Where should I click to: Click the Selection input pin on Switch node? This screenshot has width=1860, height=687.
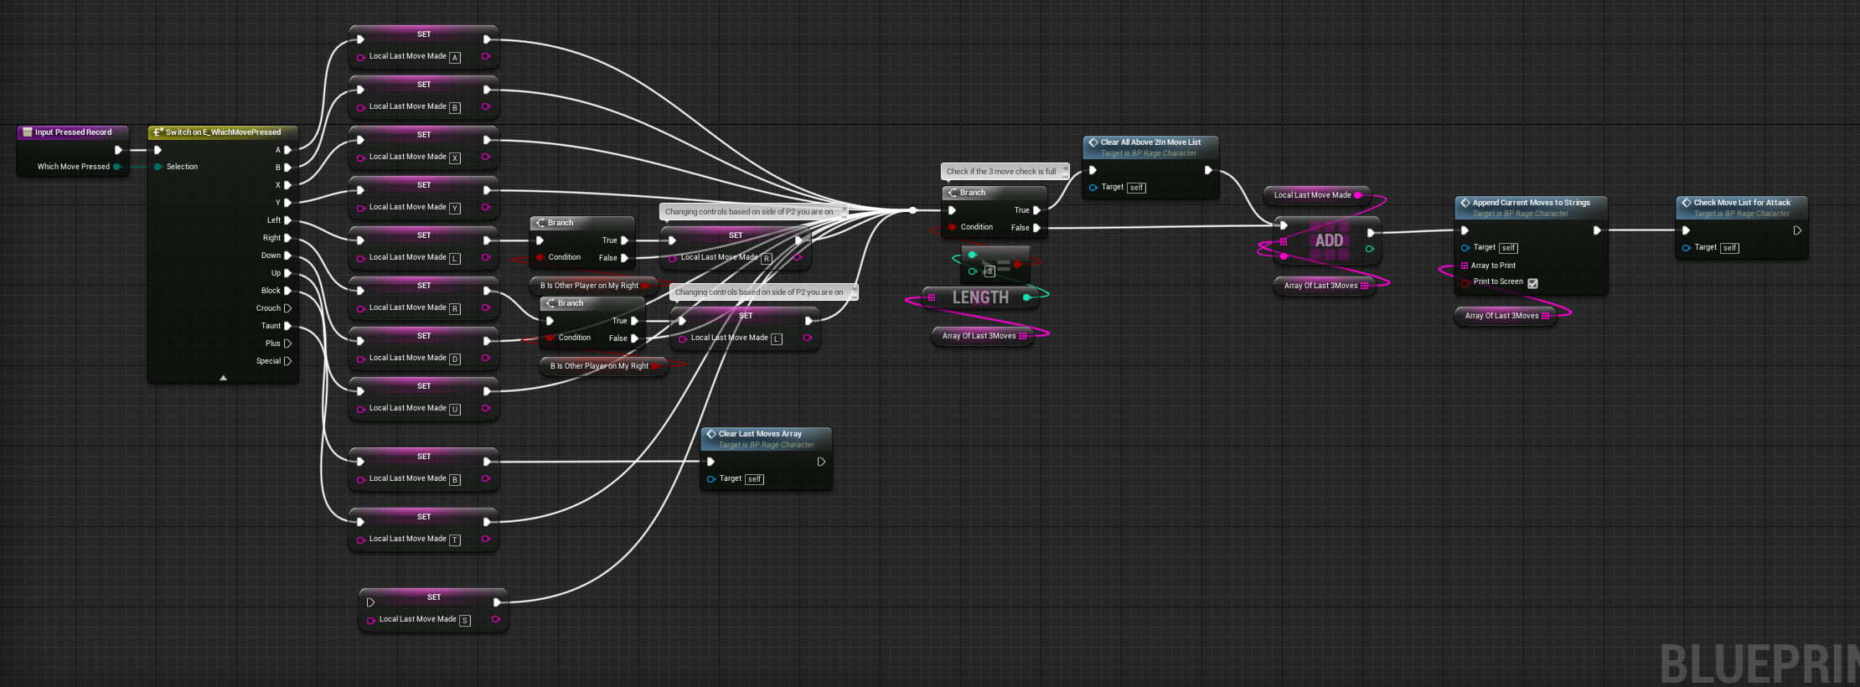pos(158,167)
